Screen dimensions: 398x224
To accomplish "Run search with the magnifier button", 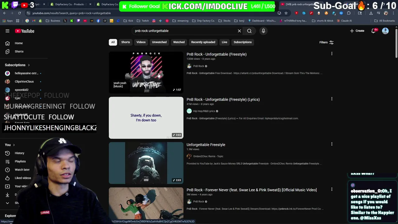I will pyautogui.click(x=249, y=31).
